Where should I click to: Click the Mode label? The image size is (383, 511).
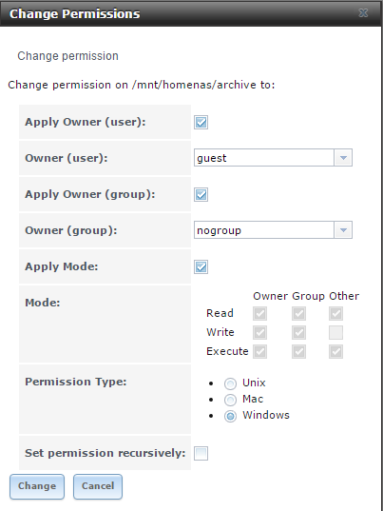pos(43,303)
